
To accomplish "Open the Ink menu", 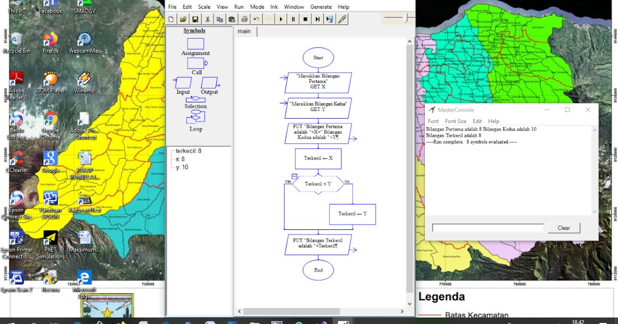I will [274, 7].
